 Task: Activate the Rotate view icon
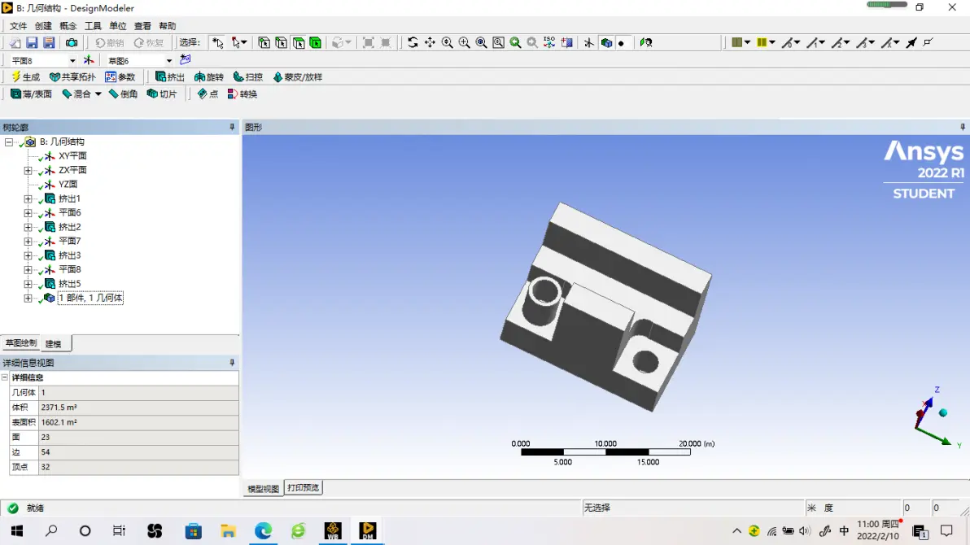(x=413, y=42)
